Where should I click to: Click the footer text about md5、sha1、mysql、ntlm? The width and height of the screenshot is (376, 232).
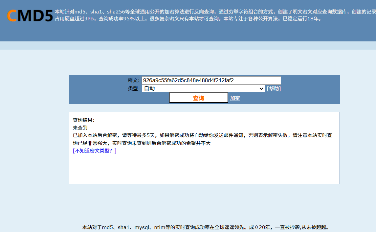point(206,227)
